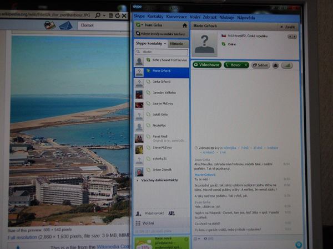Click the add people icon in toolbar
333x249 pixels.
[275, 65]
